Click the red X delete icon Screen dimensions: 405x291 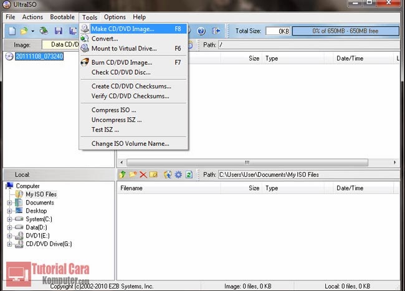point(143,175)
